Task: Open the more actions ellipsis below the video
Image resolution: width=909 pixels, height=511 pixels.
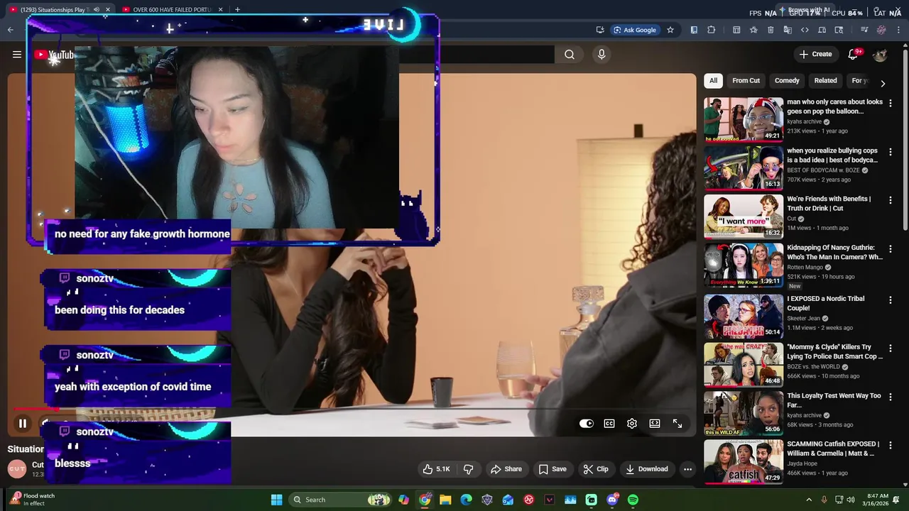Action: click(x=687, y=469)
